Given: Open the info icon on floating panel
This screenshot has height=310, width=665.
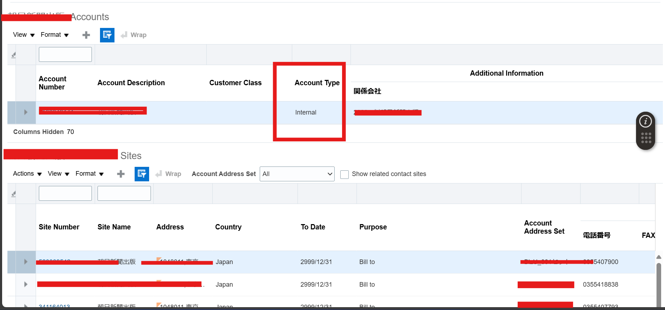Looking at the screenshot, I should click(646, 122).
